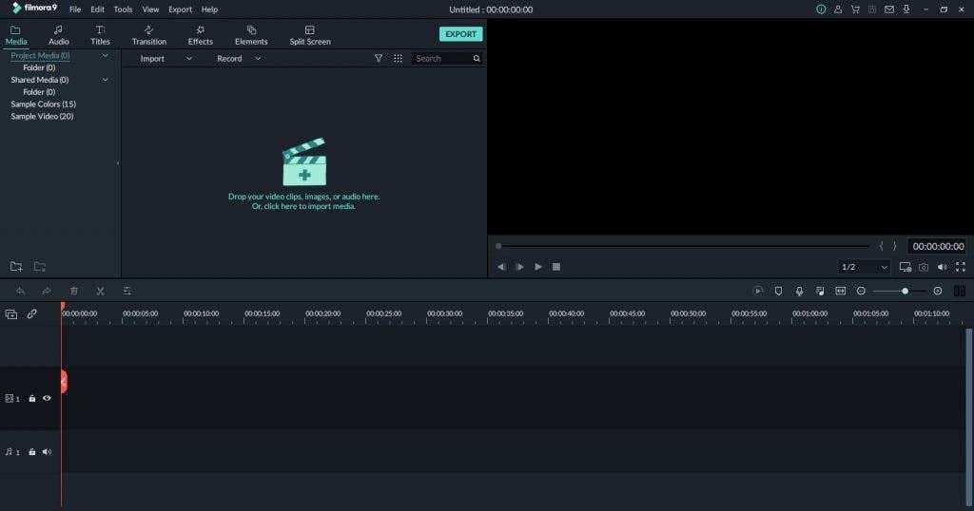Click the voiceover microphone icon
The image size is (974, 511).
coord(799,291)
